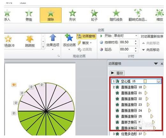Increase the 持续时间 duration value
The width and height of the screenshot is (166, 138).
click(136, 41)
